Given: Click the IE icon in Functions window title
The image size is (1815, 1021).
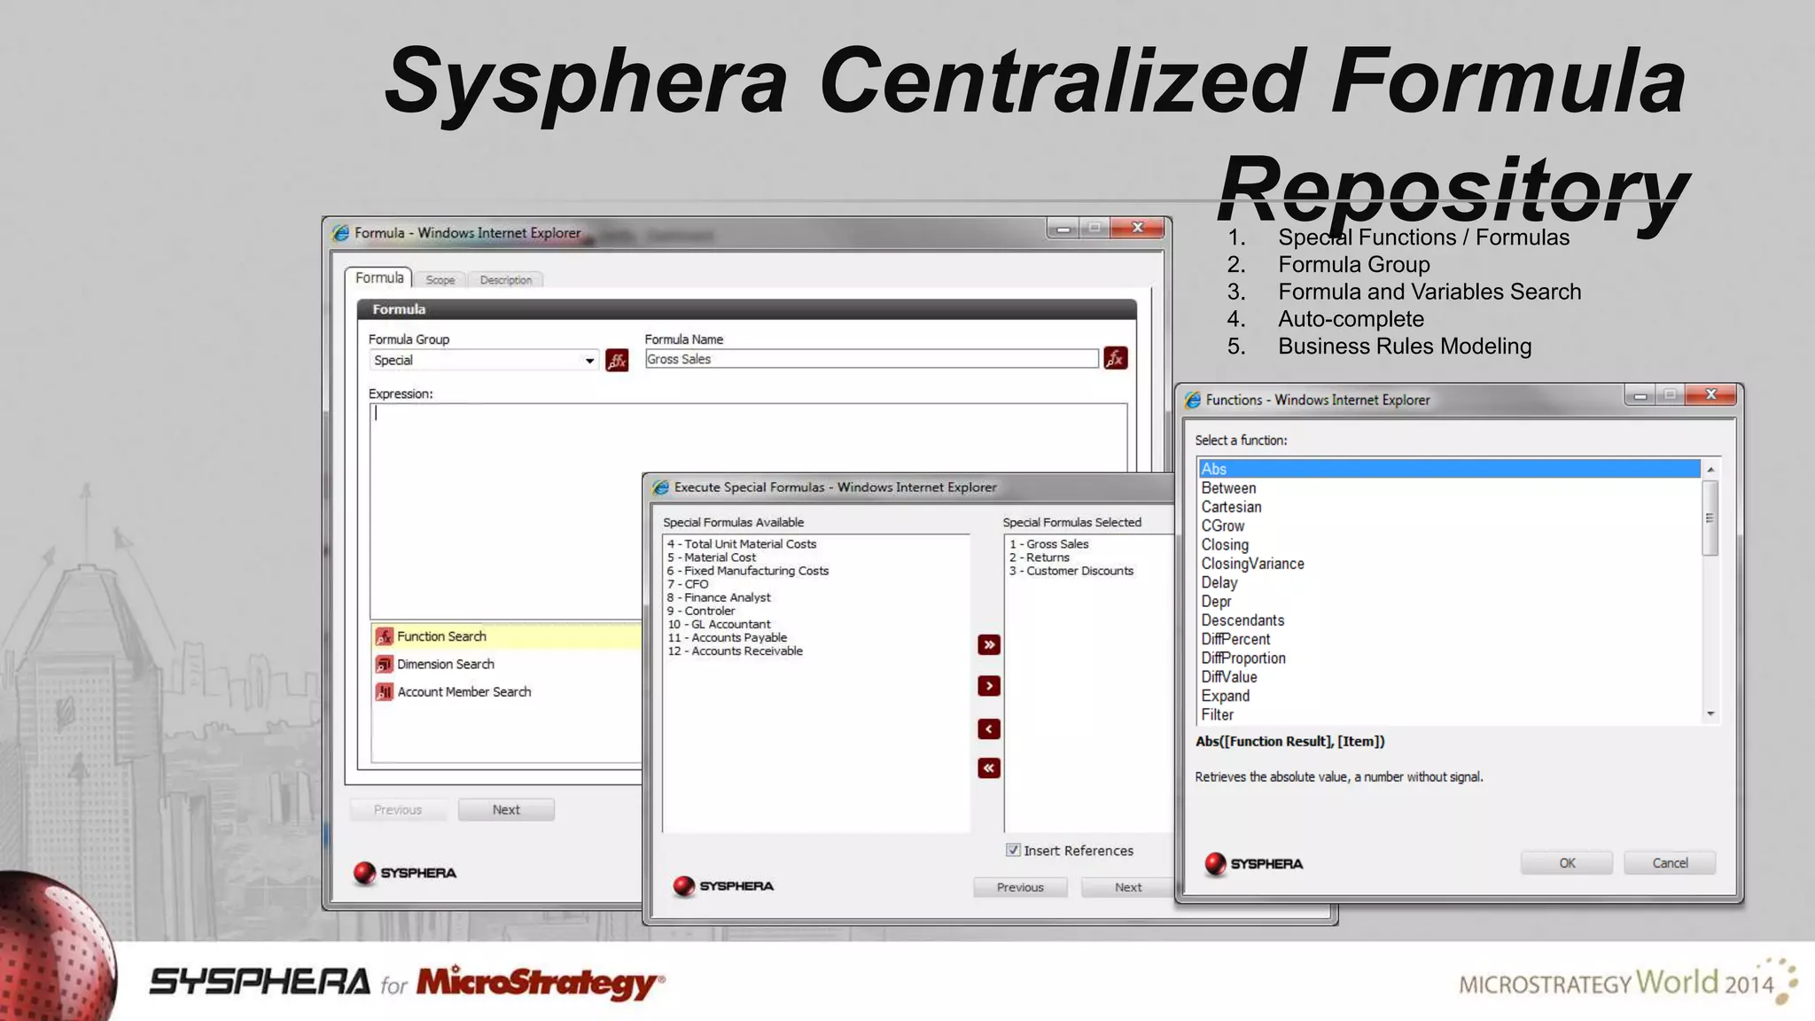Looking at the screenshot, I should [x=1193, y=400].
